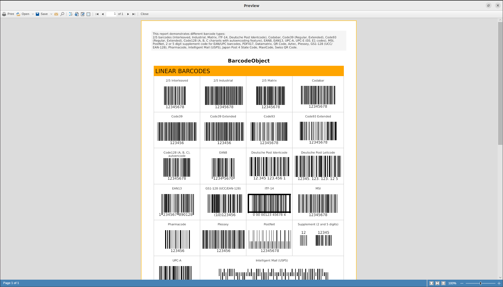The height and width of the screenshot is (287, 503).
Task: Expand the Open button dropdown arrow
Action: coord(33,14)
